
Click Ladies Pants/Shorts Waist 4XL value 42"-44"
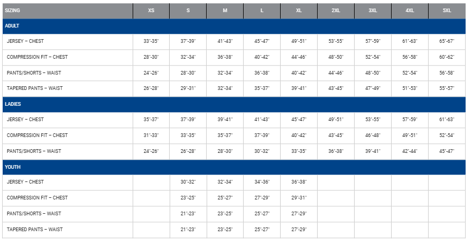(410, 151)
